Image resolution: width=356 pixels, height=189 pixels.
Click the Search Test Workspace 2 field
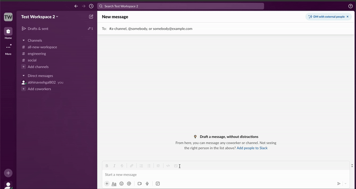(x=181, y=6)
